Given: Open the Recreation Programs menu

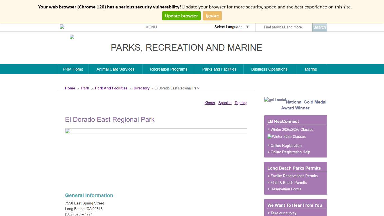Looking at the screenshot, I should (x=169, y=69).
